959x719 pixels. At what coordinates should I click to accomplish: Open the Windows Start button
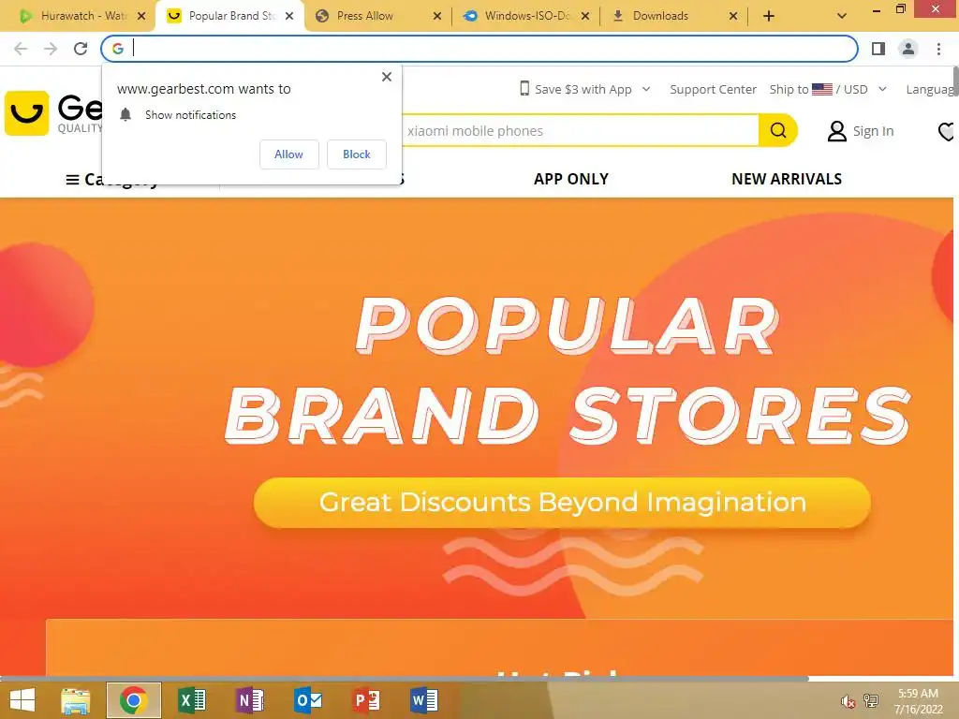pyautogui.click(x=22, y=700)
